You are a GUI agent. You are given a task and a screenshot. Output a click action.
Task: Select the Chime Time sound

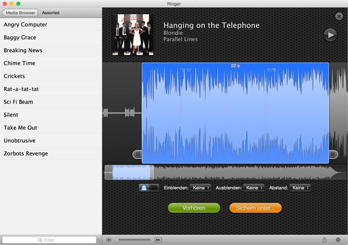[x=51, y=63]
